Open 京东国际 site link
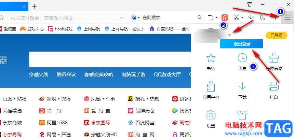The image size is (294, 138). click(x=97, y=123)
